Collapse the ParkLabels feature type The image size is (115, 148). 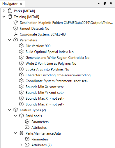pyautogui.click(x=15, y=116)
